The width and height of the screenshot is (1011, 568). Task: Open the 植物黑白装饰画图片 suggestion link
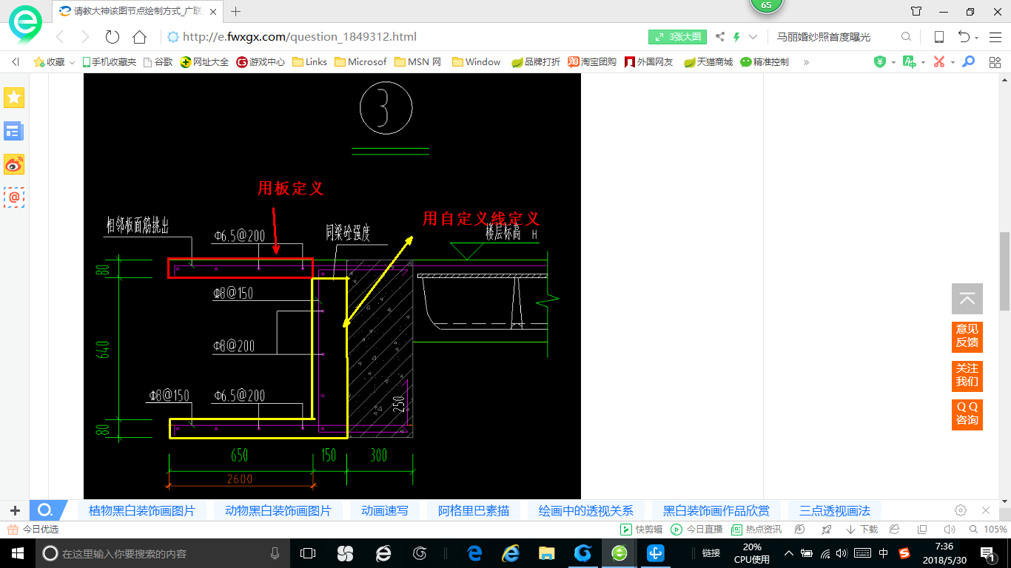(142, 510)
